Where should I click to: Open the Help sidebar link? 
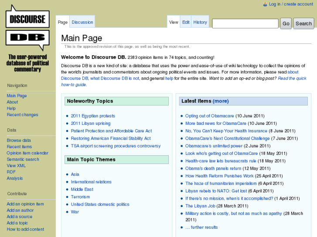[x=11, y=108]
